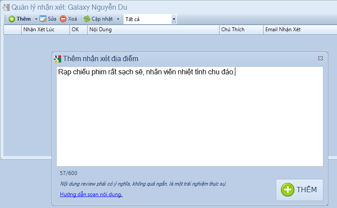The image size is (337, 208).
Task: Click the 57/600 character counter text
Action: coord(69,173)
